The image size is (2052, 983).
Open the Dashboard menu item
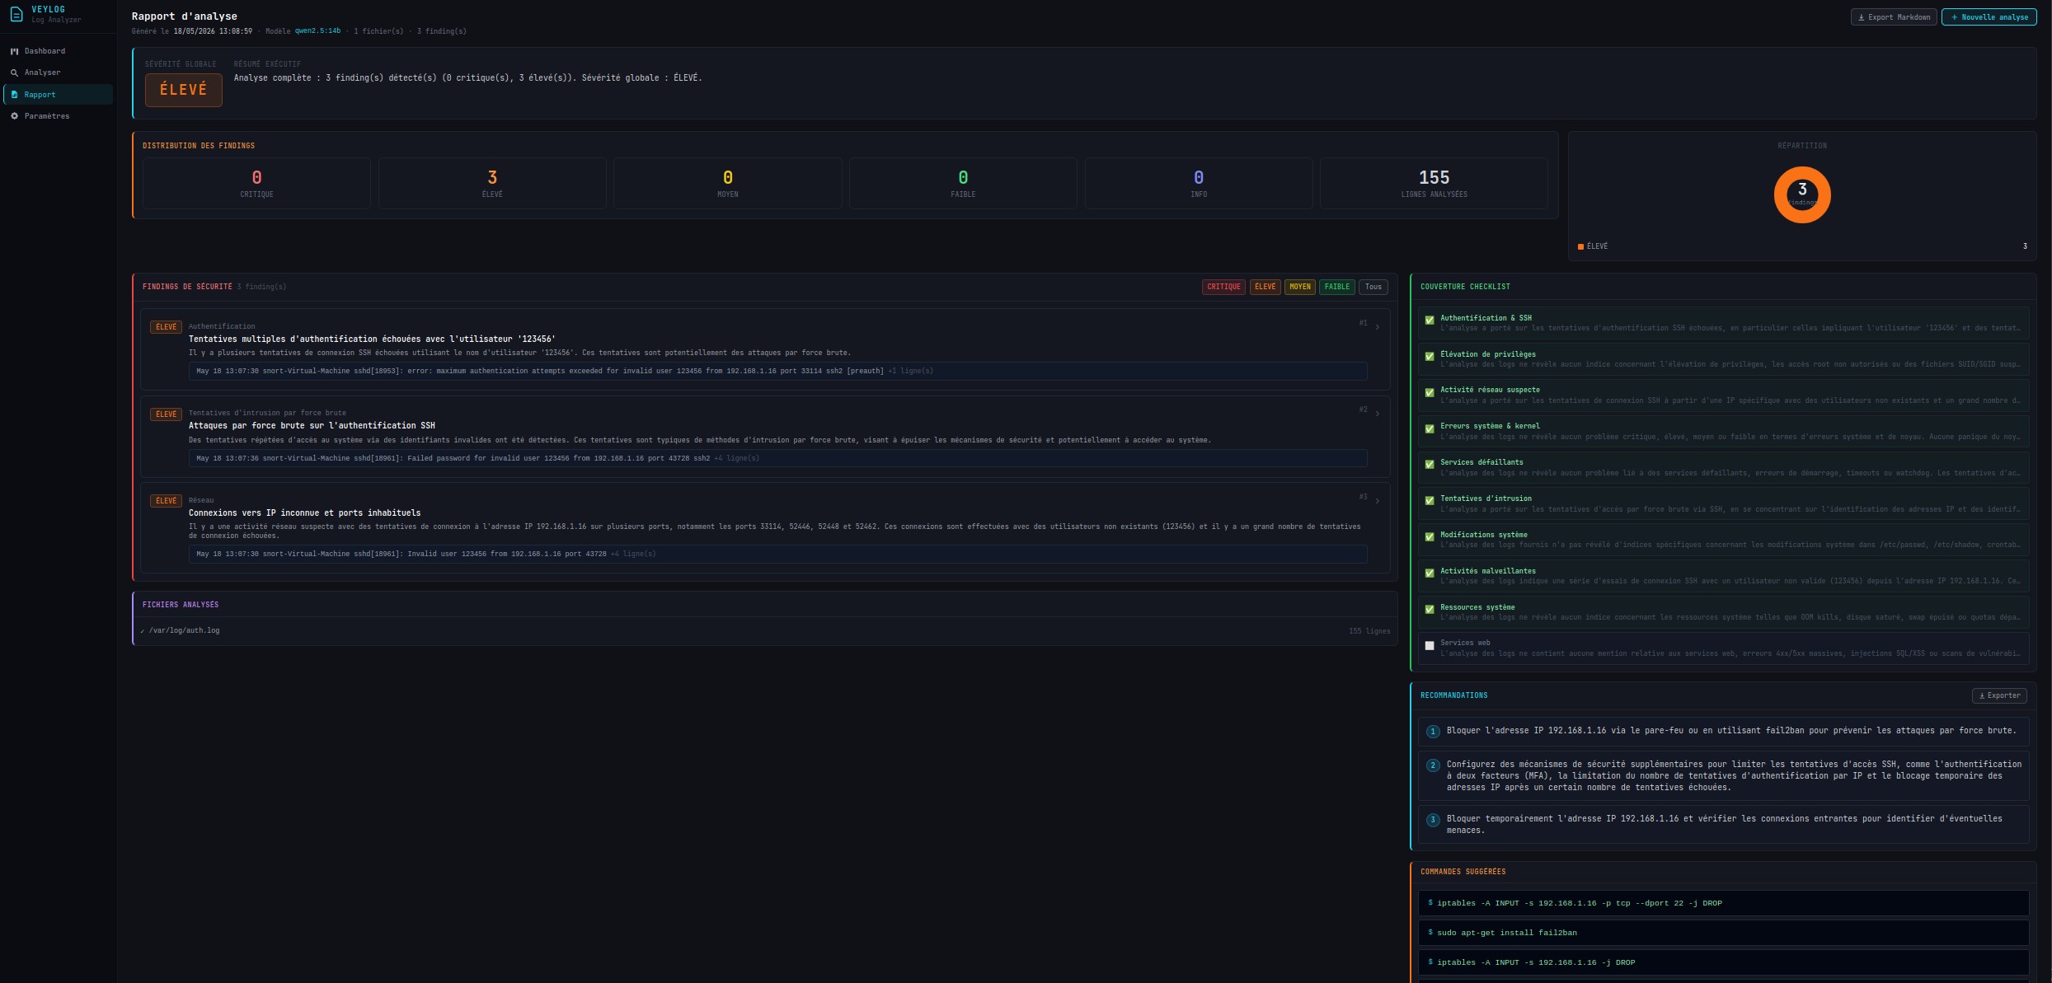[x=58, y=51]
